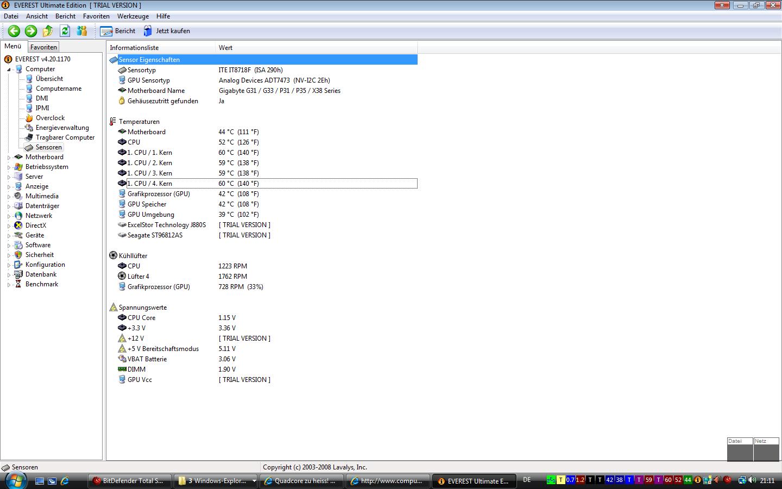This screenshot has height=489, width=782.
Task: Click the Energieverwaltung icon in the tree
Action: click(29, 128)
